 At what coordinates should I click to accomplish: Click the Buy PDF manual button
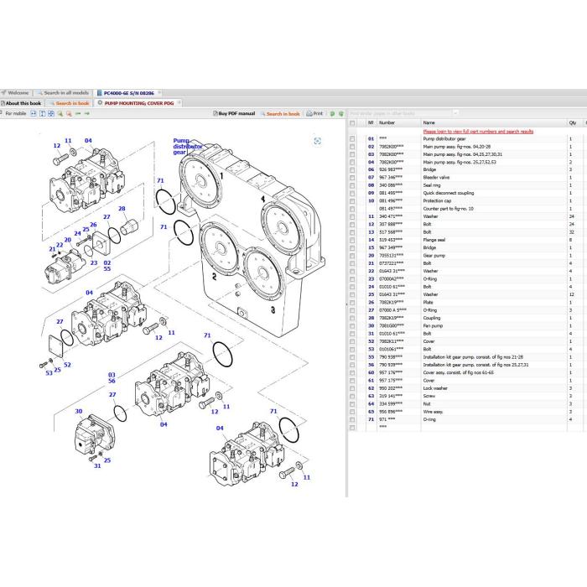(x=234, y=113)
